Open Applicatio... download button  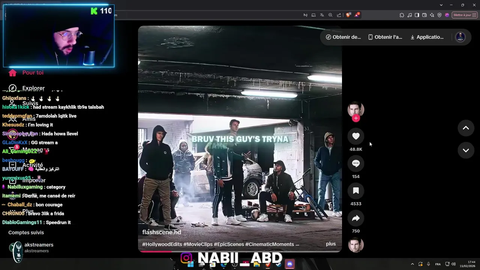[427, 37]
